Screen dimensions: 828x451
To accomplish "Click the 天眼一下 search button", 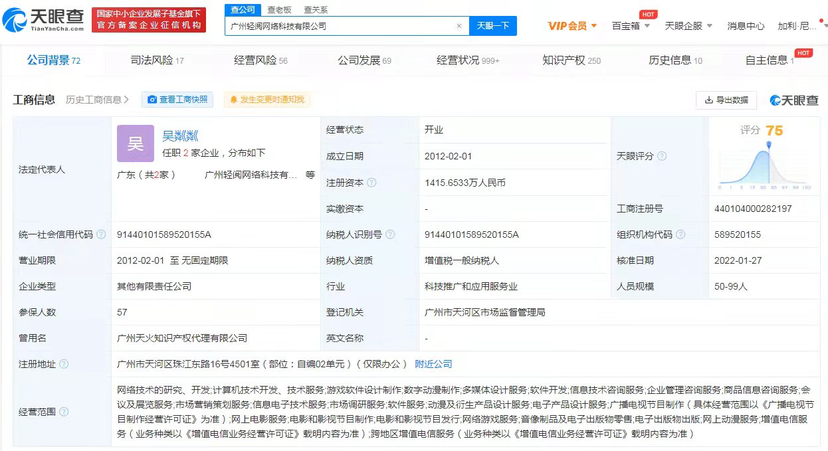I will pos(493,26).
